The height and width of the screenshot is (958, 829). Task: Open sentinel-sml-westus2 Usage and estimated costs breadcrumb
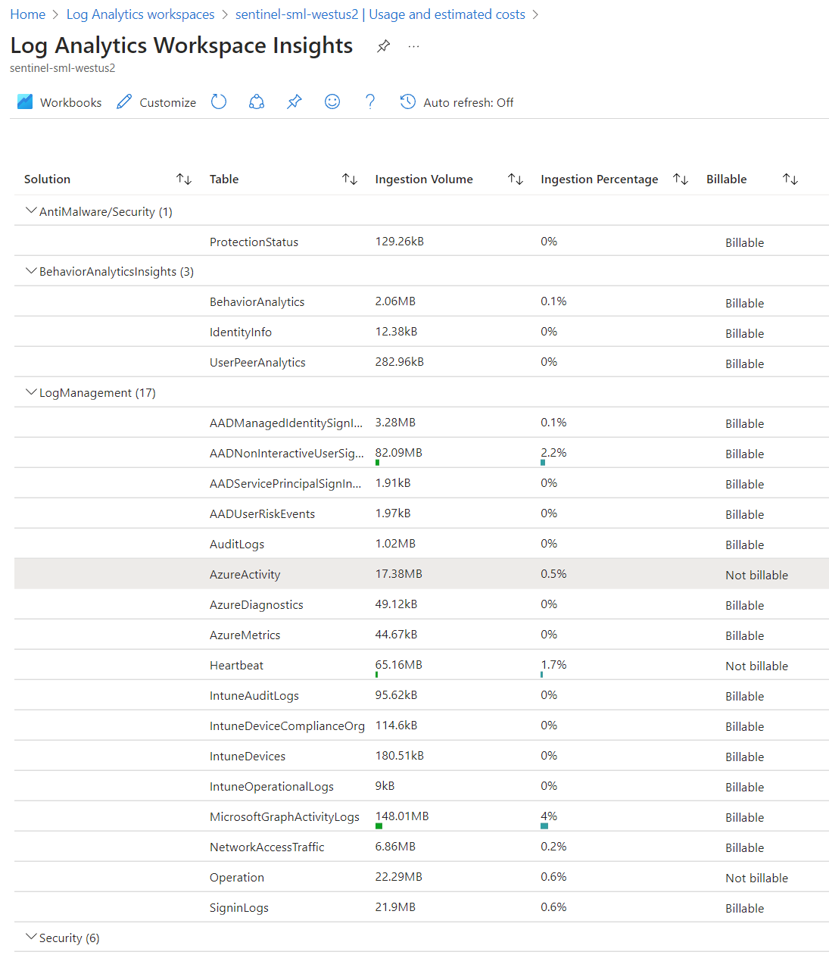pyautogui.click(x=380, y=14)
